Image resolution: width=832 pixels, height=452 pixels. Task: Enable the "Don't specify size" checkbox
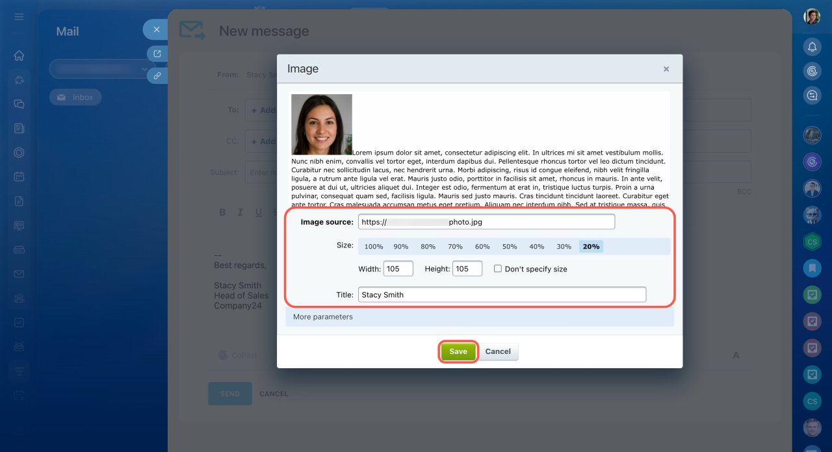pyautogui.click(x=498, y=269)
